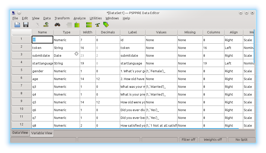Click the Measure cell for token
The width and height of the screenshot is (266, 153).
[248, 48]
